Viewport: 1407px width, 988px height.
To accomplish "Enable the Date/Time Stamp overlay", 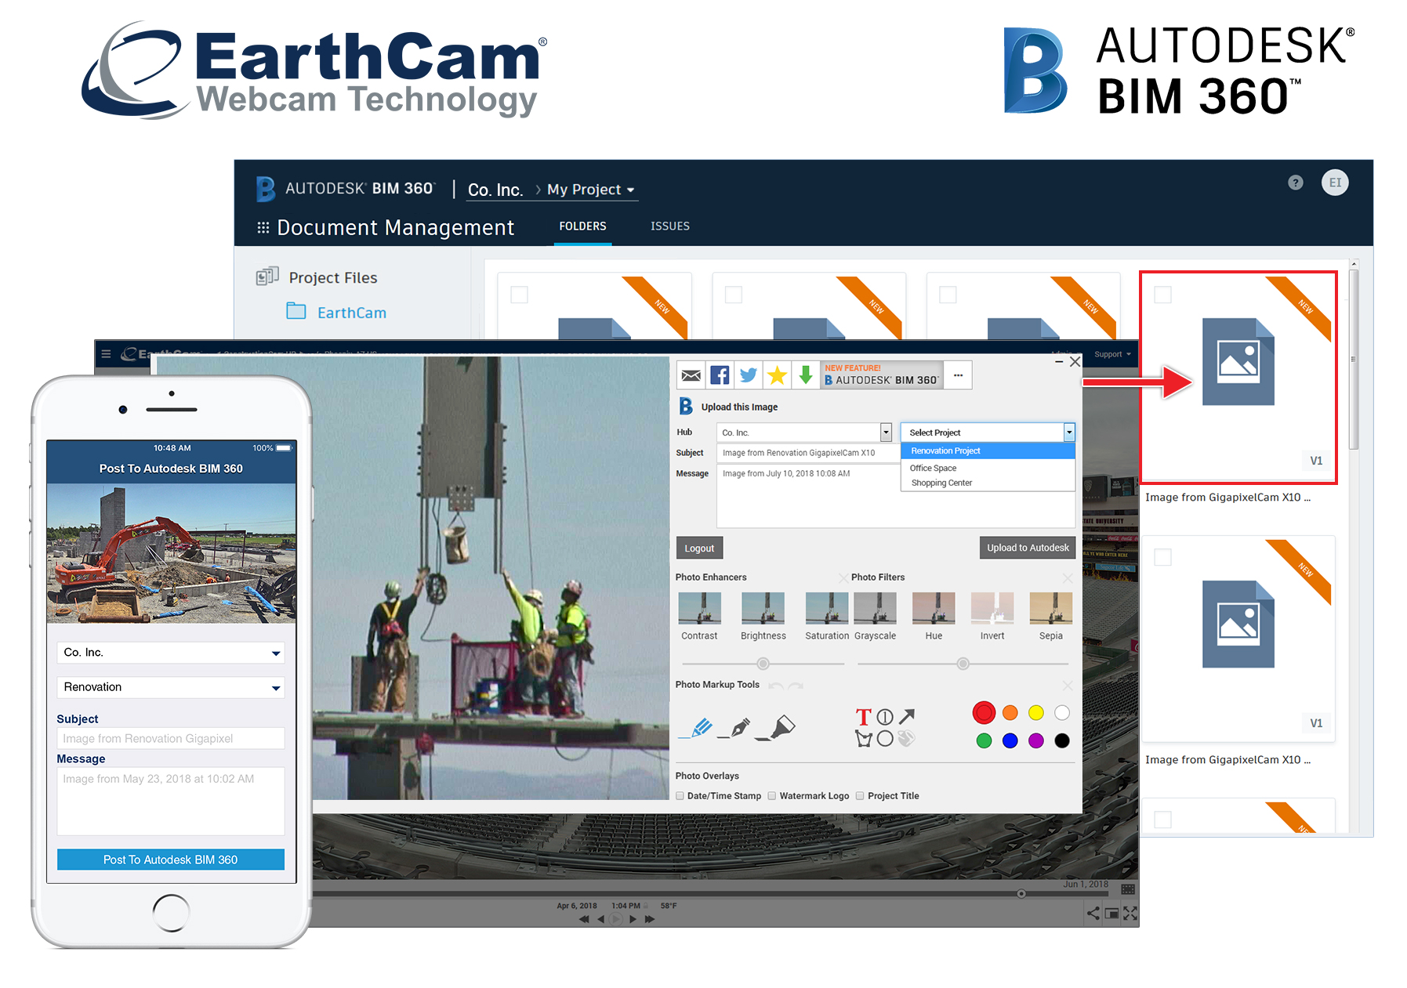I will (x=680, y=796).
